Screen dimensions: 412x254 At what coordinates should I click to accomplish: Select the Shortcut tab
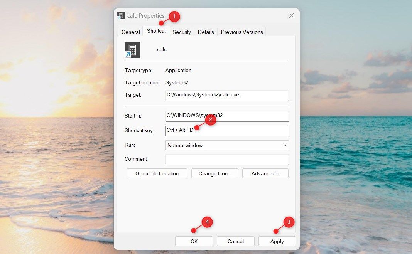tap(156, 31)
